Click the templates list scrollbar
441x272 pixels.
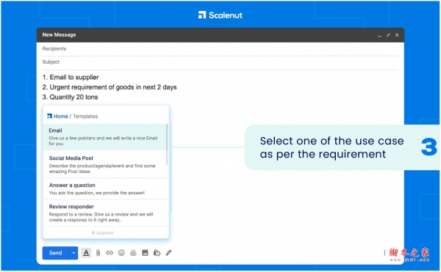point(167,144)
